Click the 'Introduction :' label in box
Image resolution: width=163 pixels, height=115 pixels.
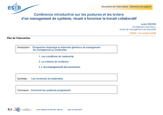(24, 47)
